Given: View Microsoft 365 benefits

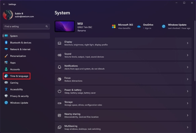Looking at the screenshot, I should [x=124, y=28].
